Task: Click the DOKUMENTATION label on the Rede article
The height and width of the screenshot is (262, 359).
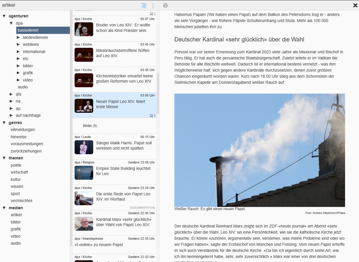Action: click(x=142, y=208)
